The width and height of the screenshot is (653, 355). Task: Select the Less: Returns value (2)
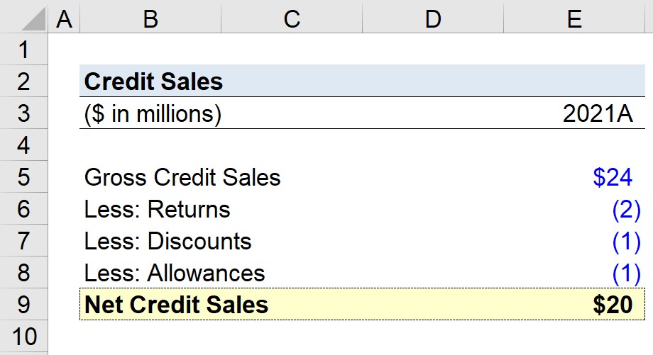626,209
